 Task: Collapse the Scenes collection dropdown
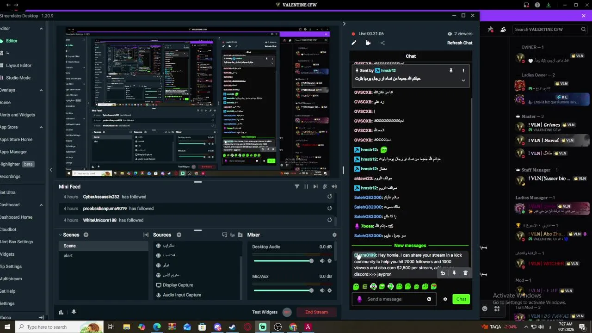60,235
